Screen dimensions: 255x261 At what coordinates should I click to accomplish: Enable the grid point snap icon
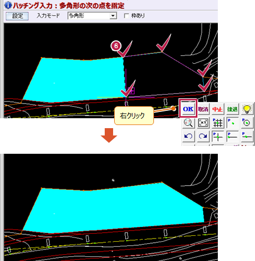tap(218, 123)
